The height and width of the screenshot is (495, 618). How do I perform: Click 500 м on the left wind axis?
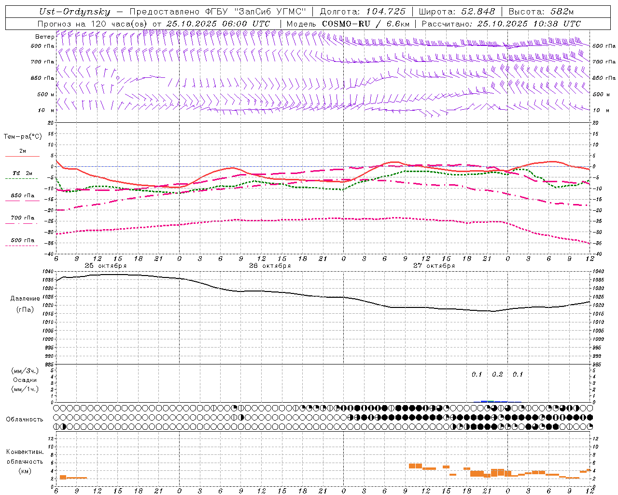click(x=45, y=95)
